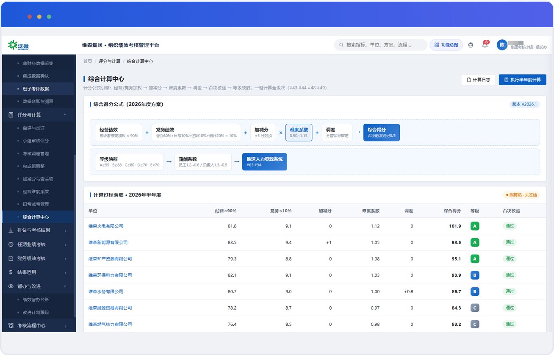The image size is (554, 355).
Task: Click the 综合得分 formula block
Action: click(381, 132)
